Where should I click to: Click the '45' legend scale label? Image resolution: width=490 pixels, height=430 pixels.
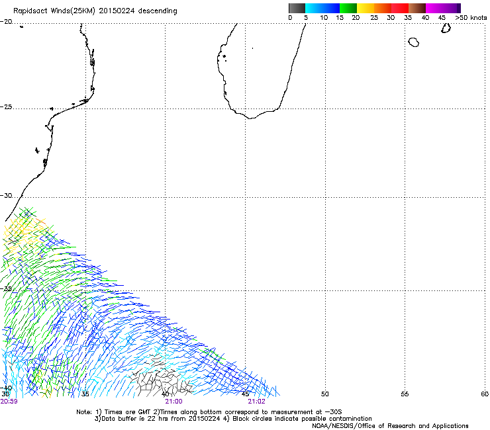[442, 18]
